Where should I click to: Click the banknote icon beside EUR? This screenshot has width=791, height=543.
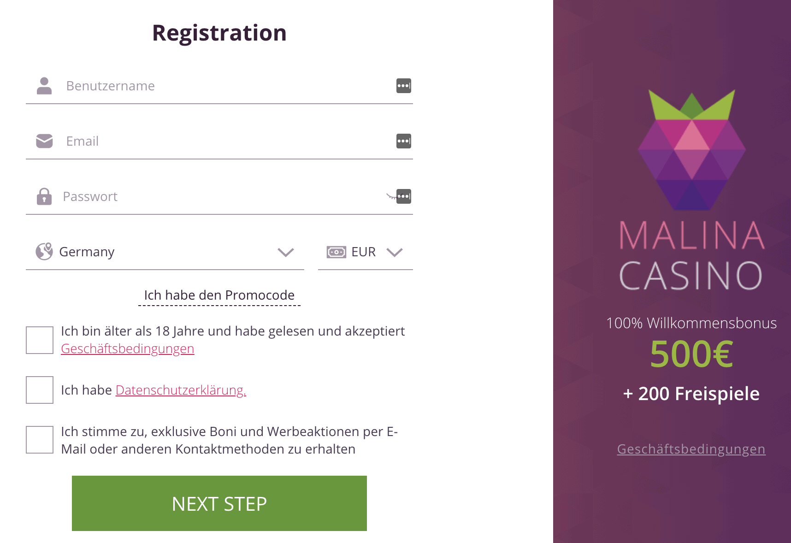[x=336, y=252]
